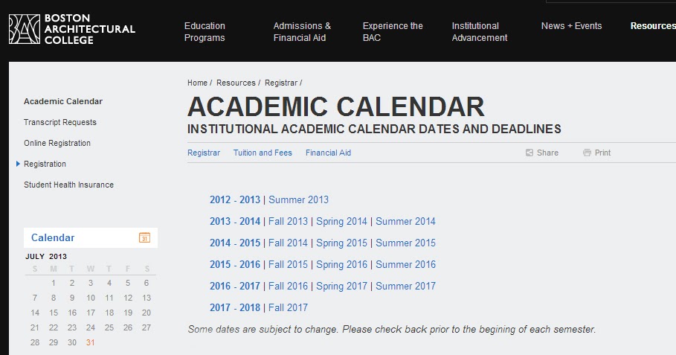Viewport: 676px width, 355px height.
Task: Open the Fall 2014 link
Action: pyautogui.click(x=288, y=243)
